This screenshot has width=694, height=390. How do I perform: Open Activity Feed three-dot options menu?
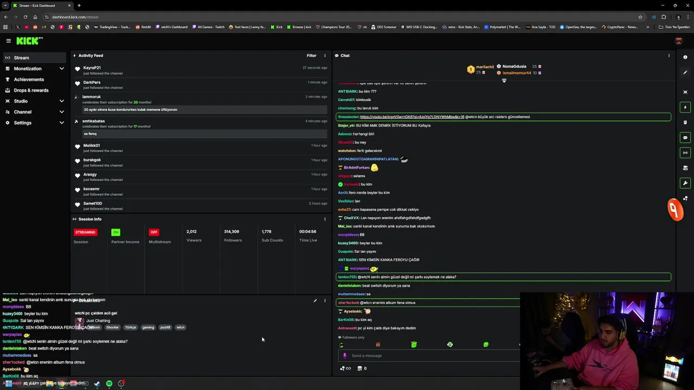pos(325,55)
